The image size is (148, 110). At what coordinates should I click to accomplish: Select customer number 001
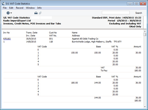pos(51,39)
